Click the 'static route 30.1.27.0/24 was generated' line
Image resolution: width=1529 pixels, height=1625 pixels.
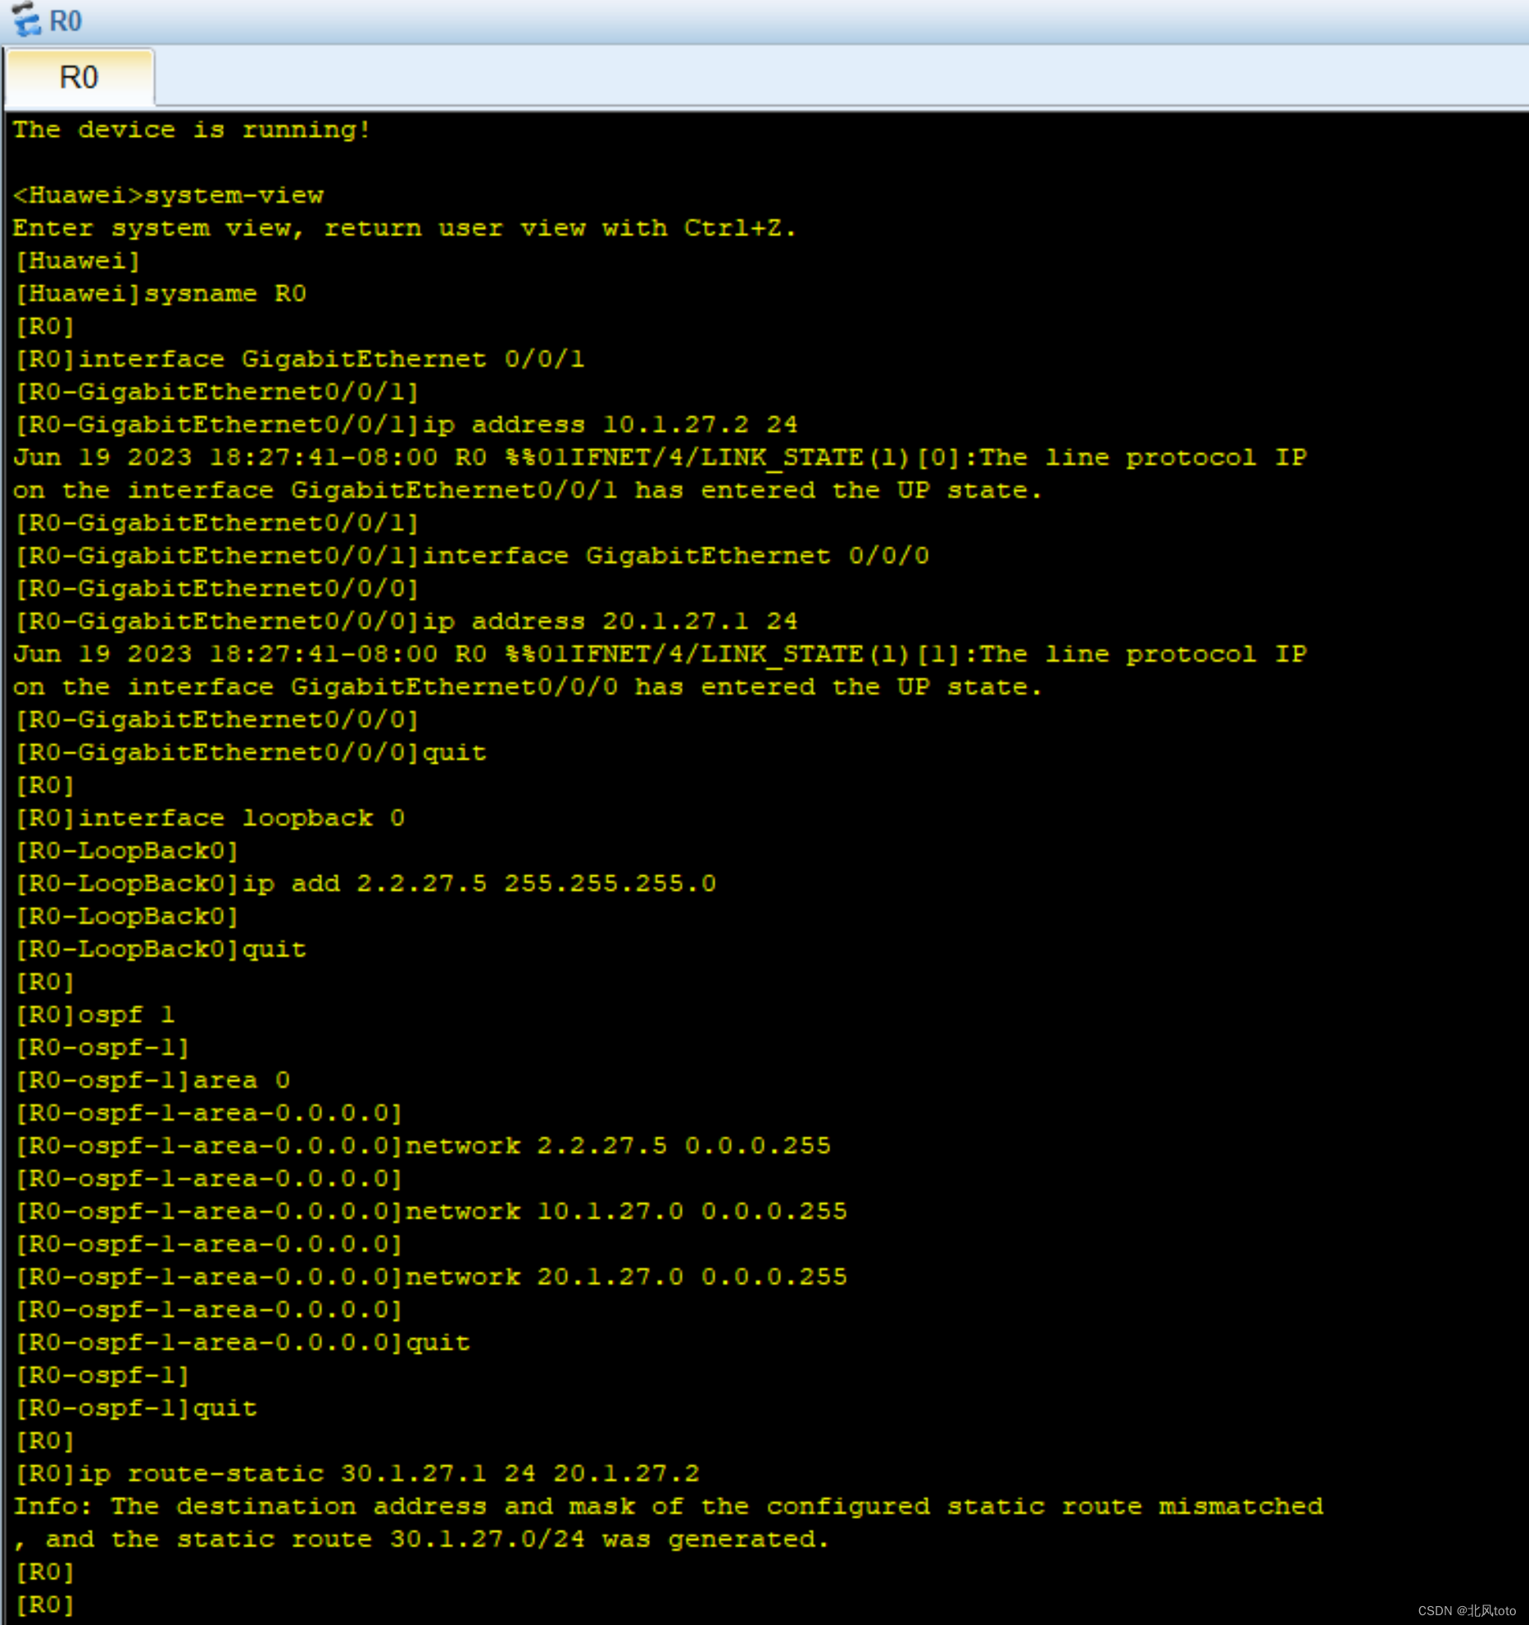(x=420, y=1539)
